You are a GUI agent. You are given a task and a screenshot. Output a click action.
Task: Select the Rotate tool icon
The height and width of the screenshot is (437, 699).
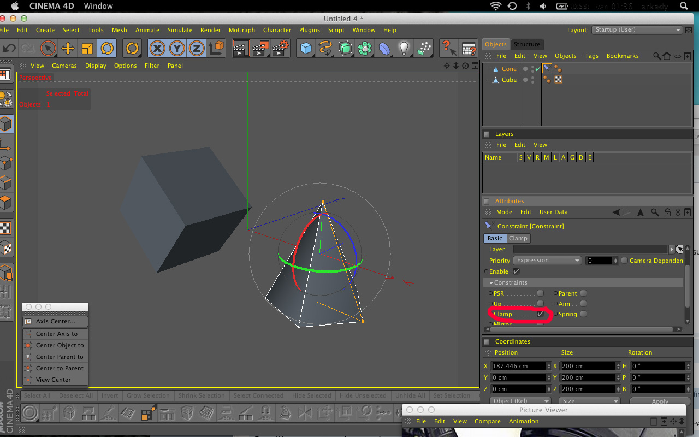point(107,48)
